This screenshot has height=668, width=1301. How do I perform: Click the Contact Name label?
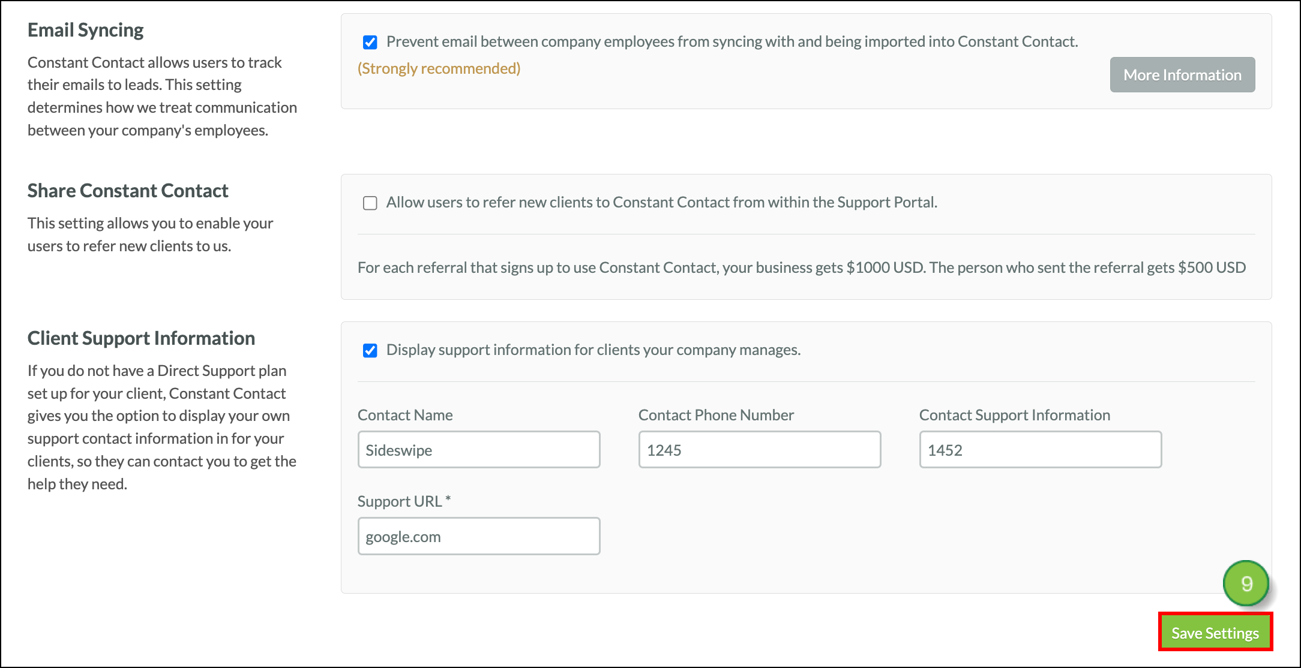click(405, 415)
